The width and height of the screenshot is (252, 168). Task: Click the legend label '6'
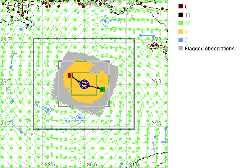pyautogui.click(x=186, y=6)
